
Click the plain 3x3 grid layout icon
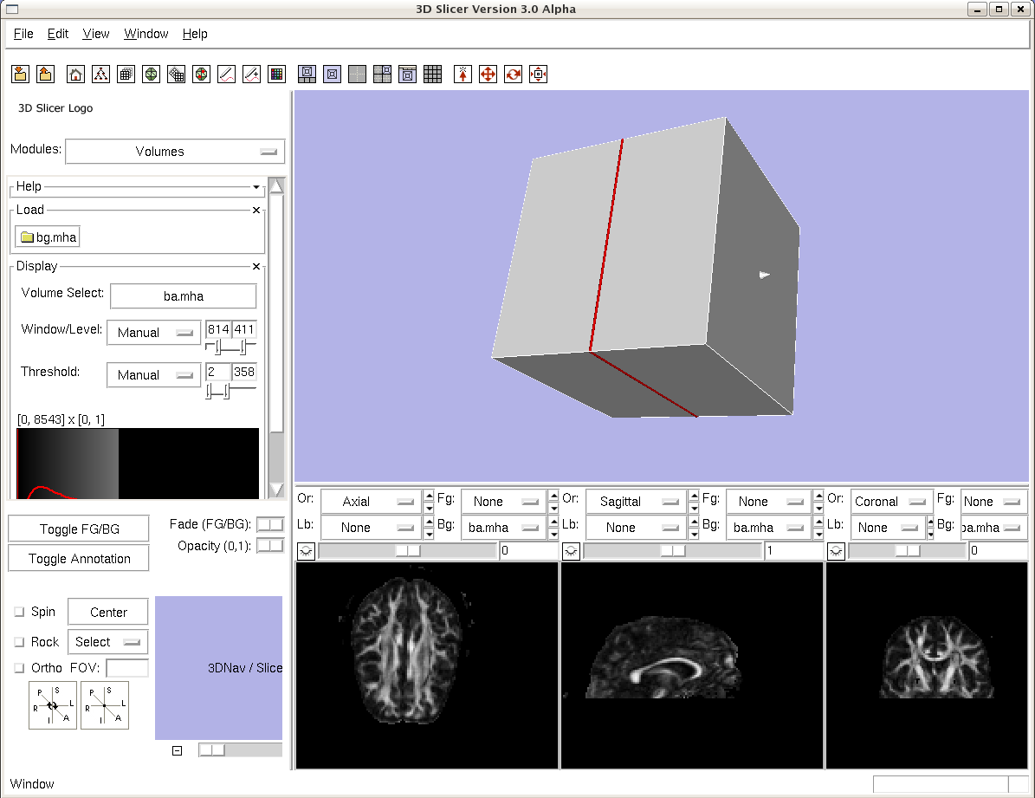(x=433, y=75)
